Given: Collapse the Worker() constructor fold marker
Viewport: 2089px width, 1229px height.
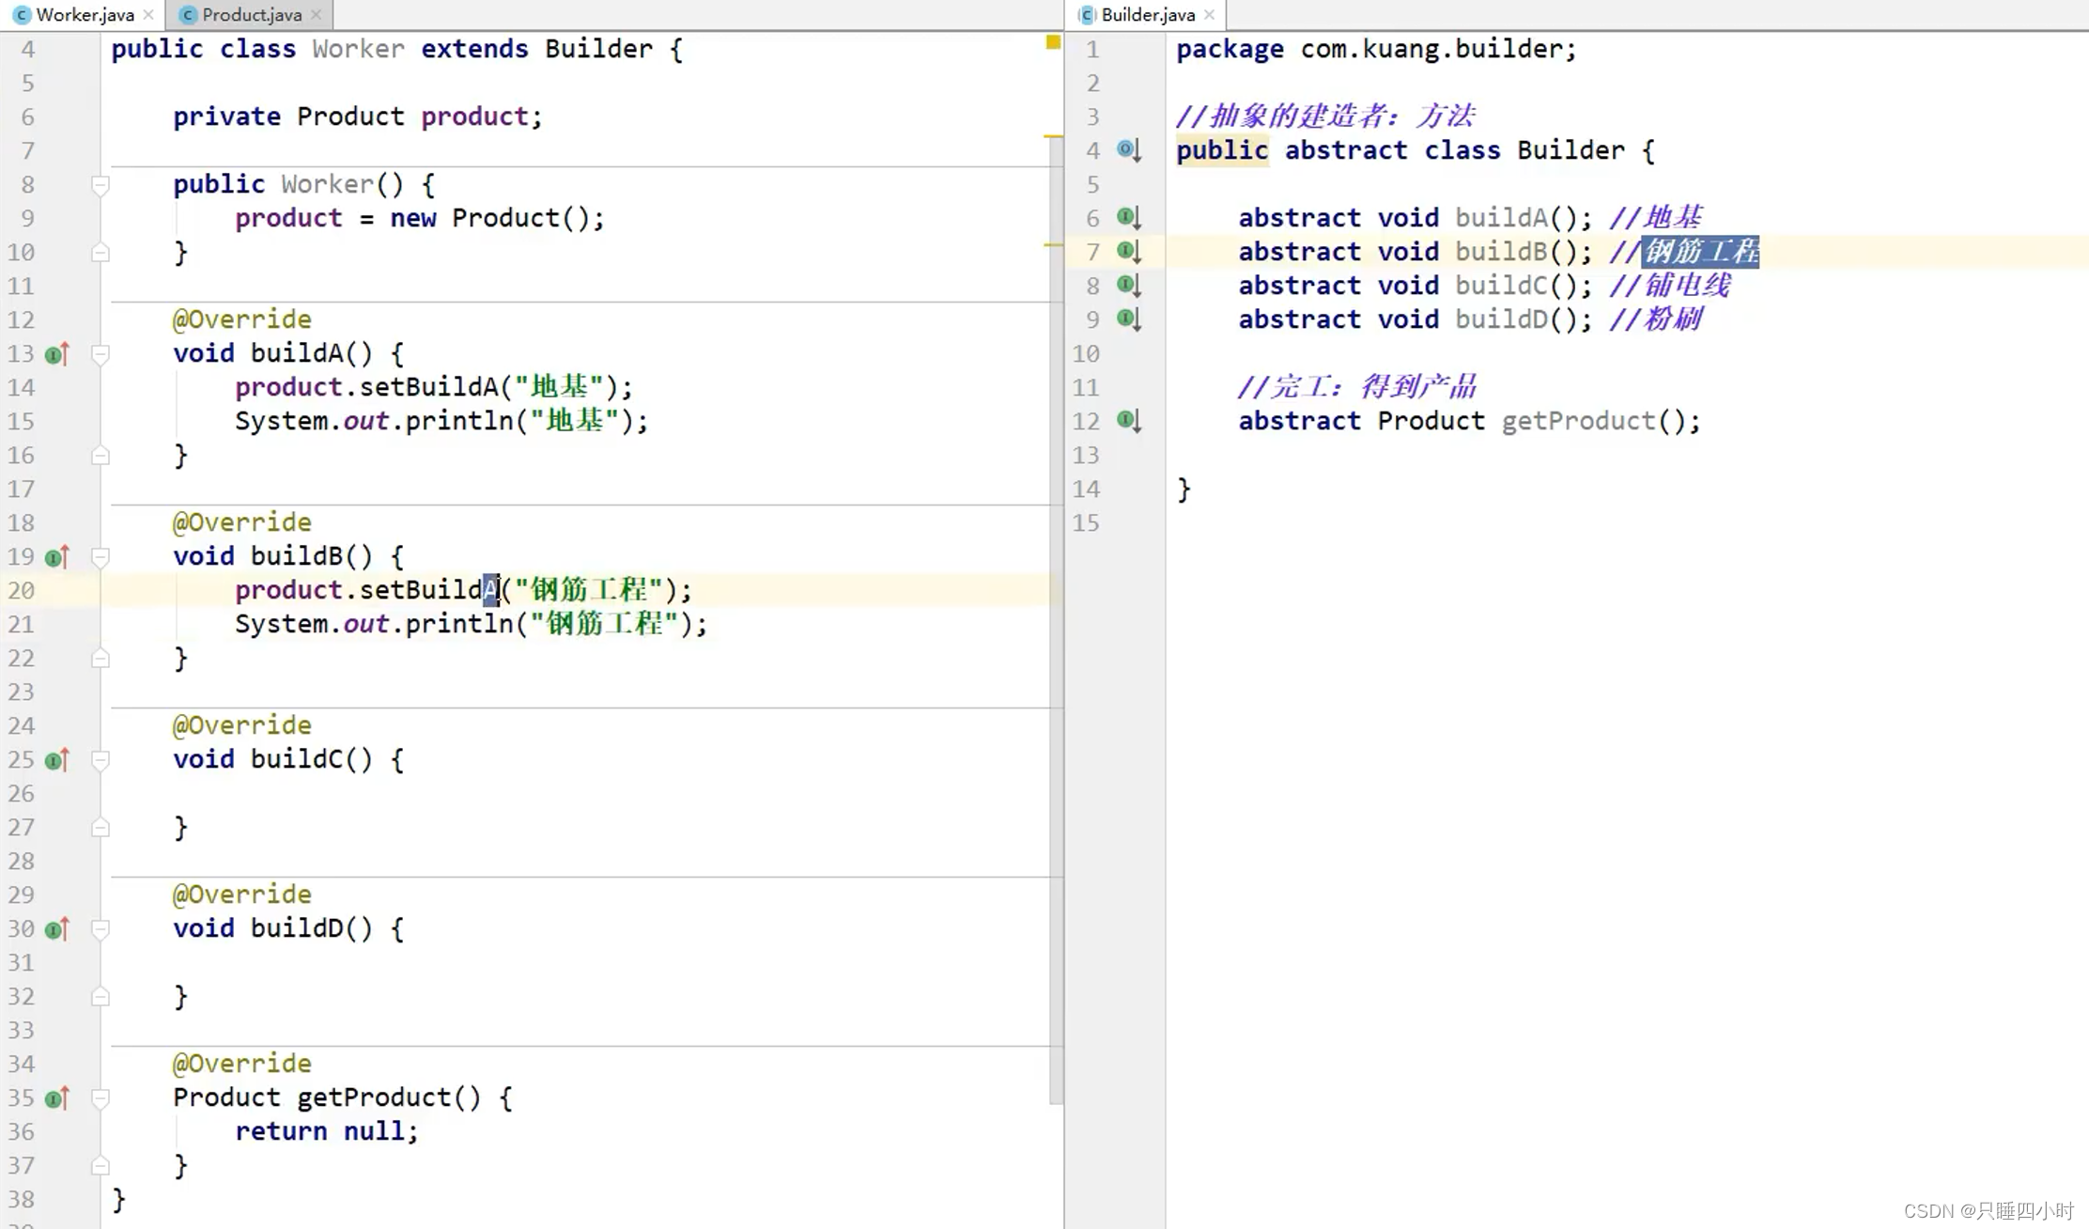Looking at the screenshot, I should [101, 185].
